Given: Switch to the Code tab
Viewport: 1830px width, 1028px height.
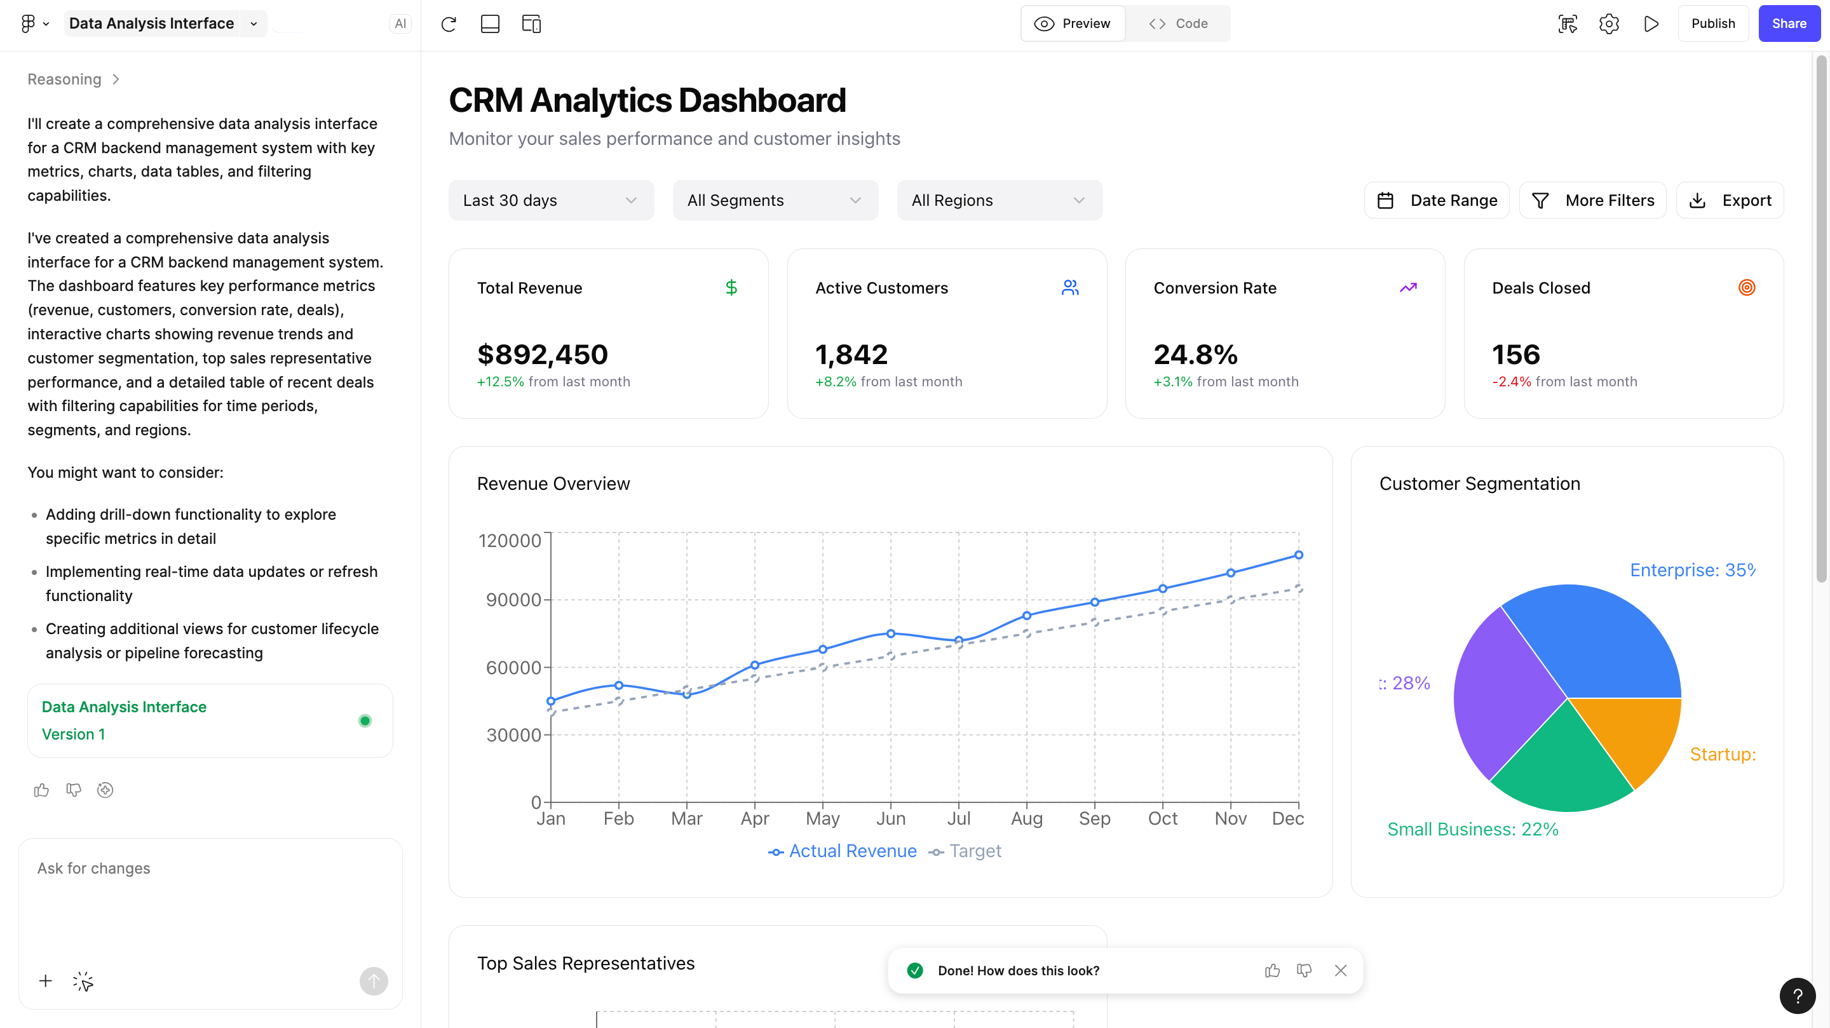Looking at the screenshot, I should coord(1179,24).
